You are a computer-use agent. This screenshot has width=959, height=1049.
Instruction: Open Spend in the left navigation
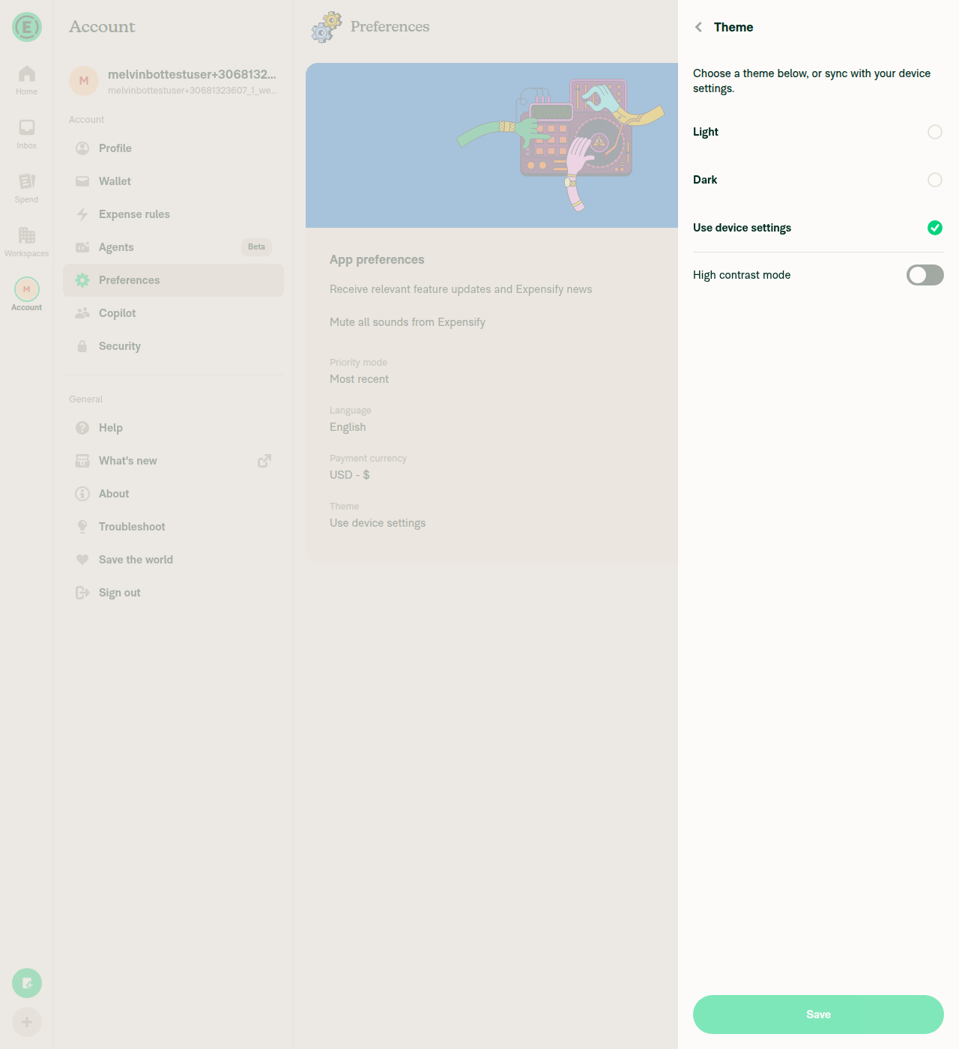(x=26, y=188)
